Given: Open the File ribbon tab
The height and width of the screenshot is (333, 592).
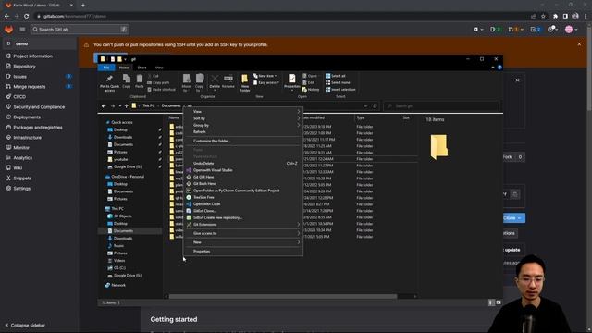Looking at the screenshot, I should click(x=106, y=68).
